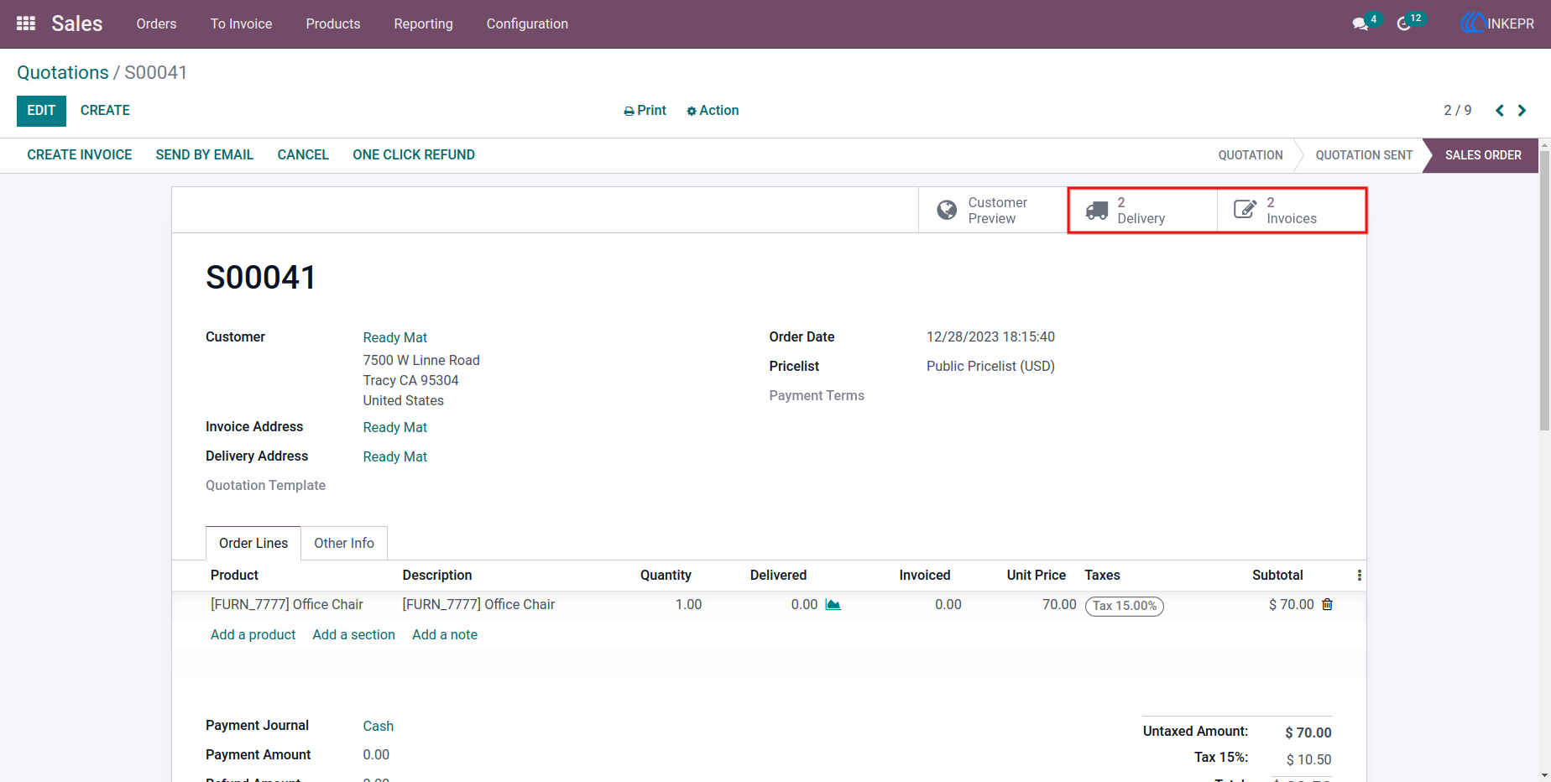The width and height of the screenshot is (1551, 782).
Task: Open the order lines column options menu
Action: pyautogui.click(x=1360, y=576)
